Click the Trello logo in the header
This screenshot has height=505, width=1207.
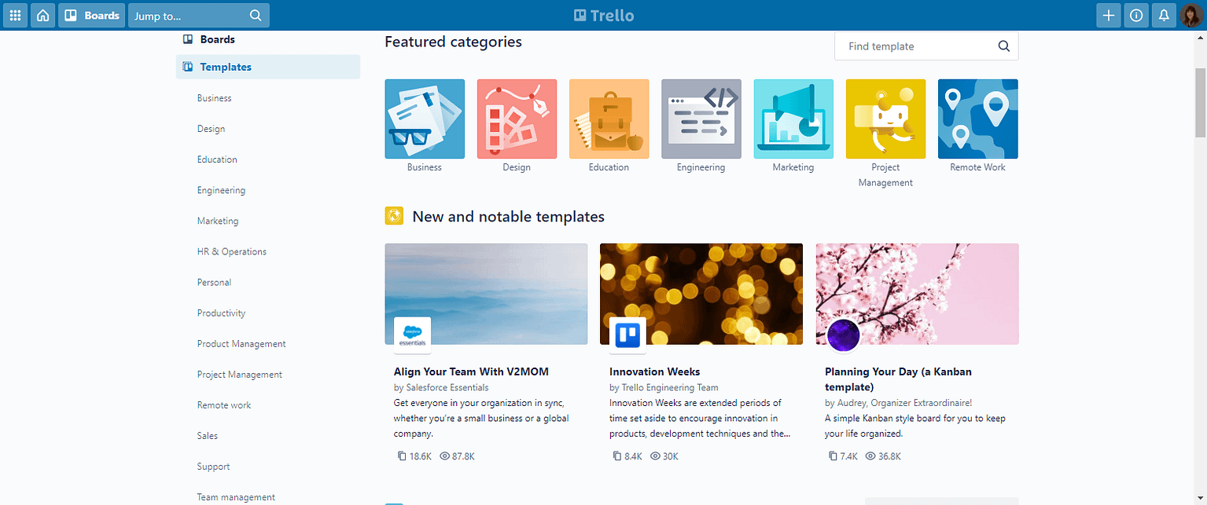pyautogui.click(x=603, y=14)
